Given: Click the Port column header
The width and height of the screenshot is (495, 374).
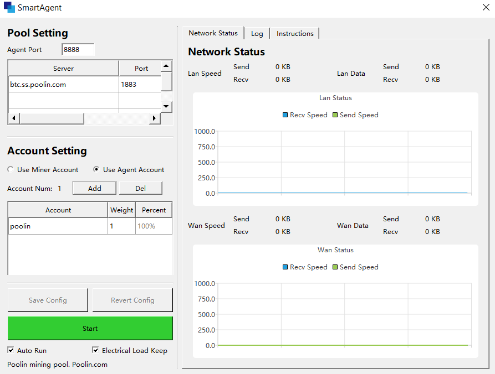Looking at the screenshot, I should [x=140, y=69].
